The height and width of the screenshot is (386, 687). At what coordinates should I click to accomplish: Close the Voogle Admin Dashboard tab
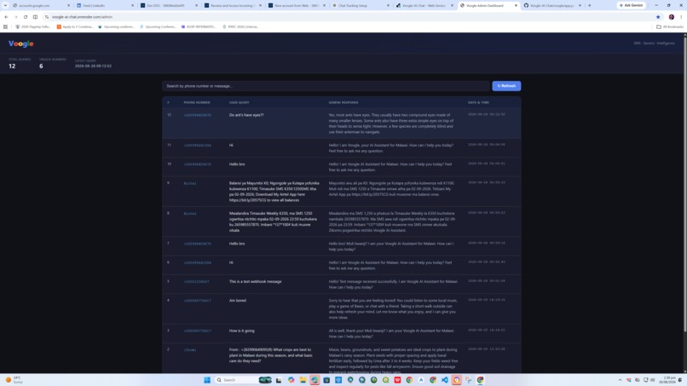point(517,5)
